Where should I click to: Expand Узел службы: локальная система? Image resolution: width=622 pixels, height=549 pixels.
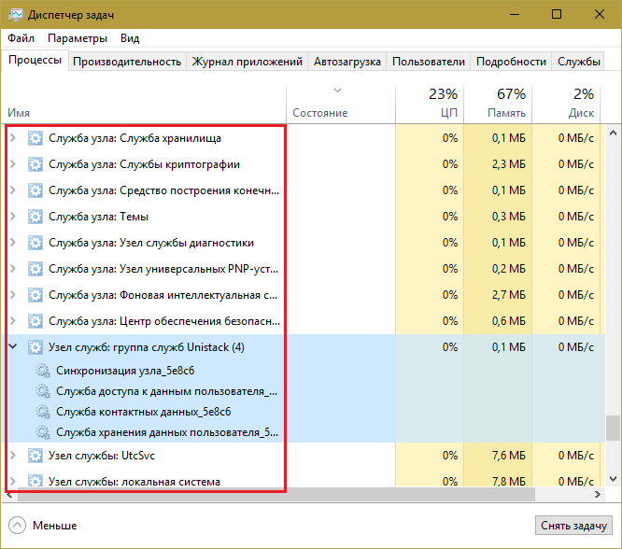13,481
